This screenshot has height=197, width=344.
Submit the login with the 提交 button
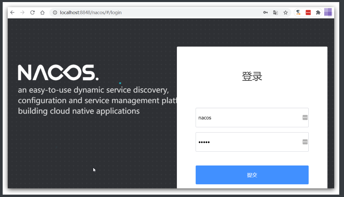pyautogui.click(x=252, y=175)
